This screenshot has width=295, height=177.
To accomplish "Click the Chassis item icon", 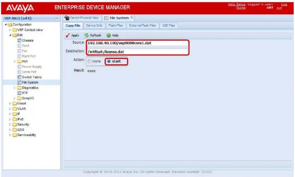I will (x=19, y=40).
